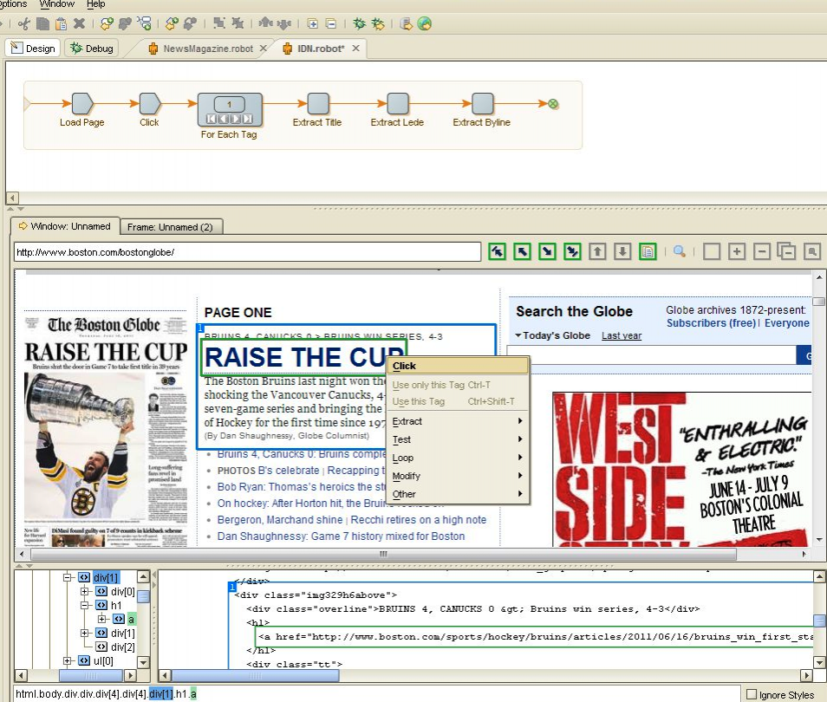The width and height of the screenshot is (827, 702).
Task: Click the Extract Byline step node
Action: click(x=481, y=104)
